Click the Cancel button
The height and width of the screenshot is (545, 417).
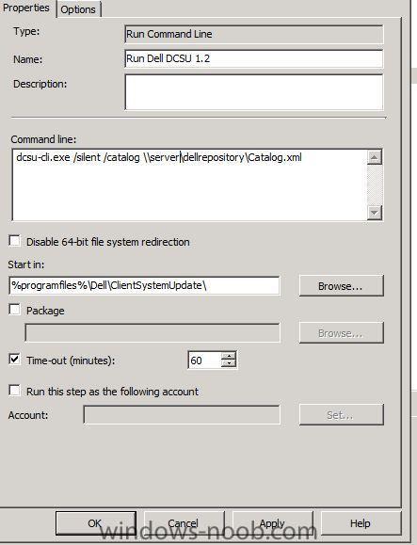tap(184, 523)
